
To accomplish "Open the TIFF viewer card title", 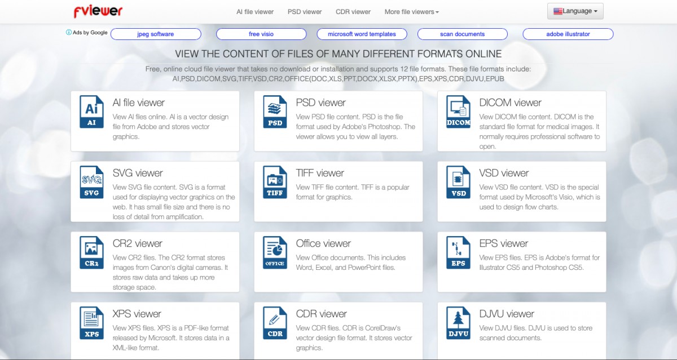I will coord(320,173).
